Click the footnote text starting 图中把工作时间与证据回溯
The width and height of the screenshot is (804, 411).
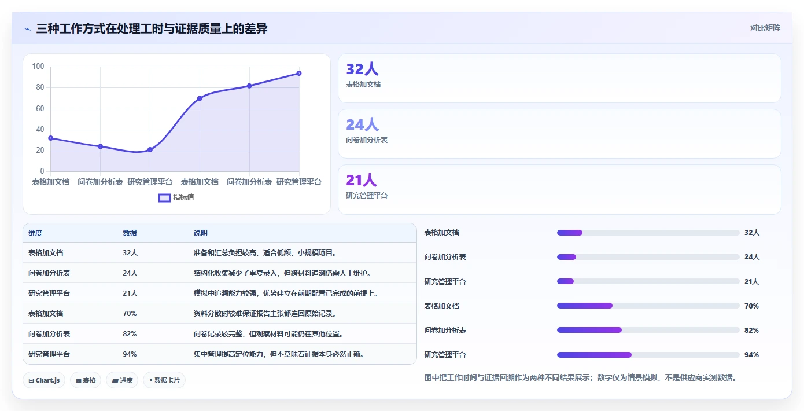coord(580,378)
